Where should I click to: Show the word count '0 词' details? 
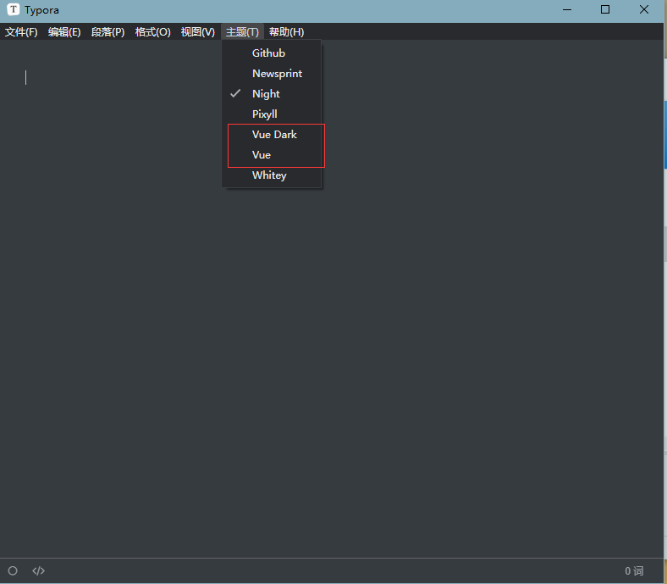click(x=634, y=570)
